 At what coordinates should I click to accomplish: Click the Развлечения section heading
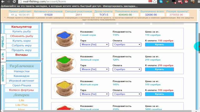pos(22,66)
